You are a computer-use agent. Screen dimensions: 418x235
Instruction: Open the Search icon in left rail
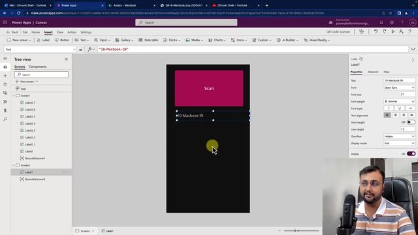[x=5, y=119]
